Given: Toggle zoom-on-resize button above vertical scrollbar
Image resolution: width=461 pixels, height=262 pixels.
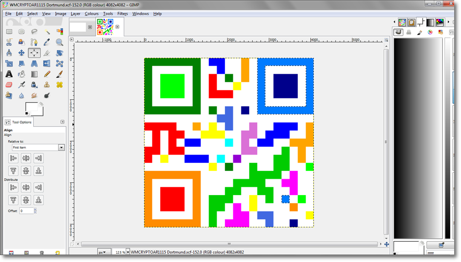Looking at the screenshot, I should (x=386, y=40).
